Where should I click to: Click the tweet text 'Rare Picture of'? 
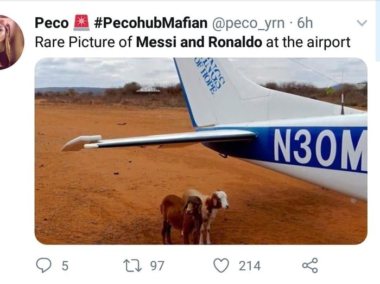(84, 42)
